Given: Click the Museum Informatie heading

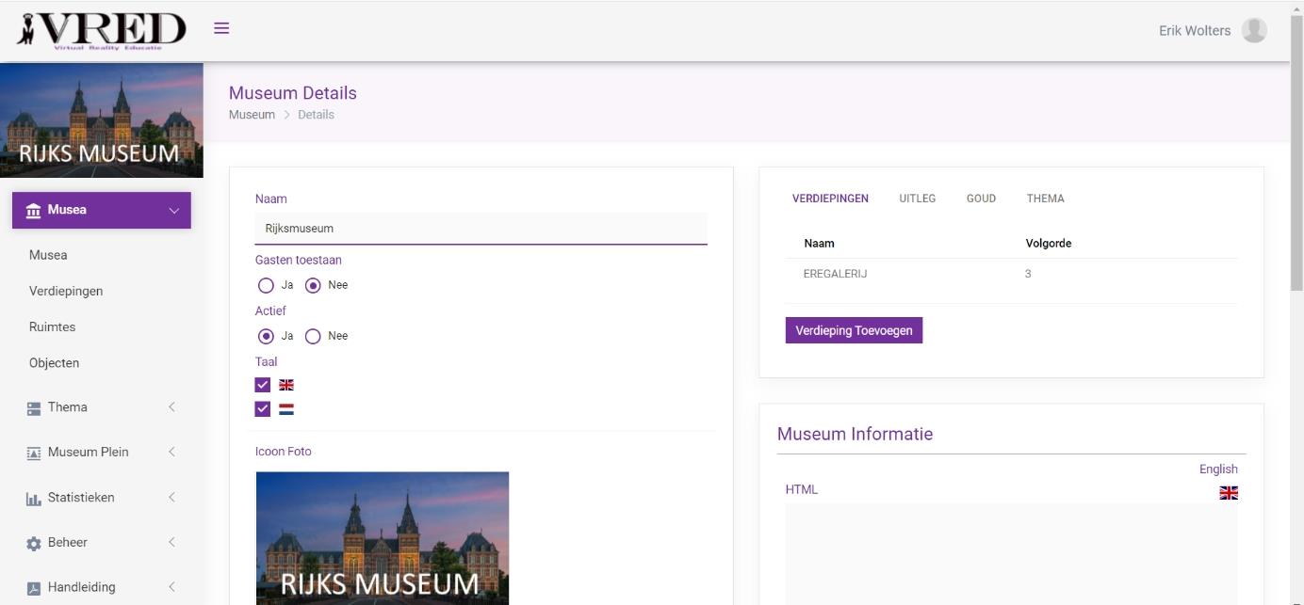Looking at the screenshot, I should point(855,434).
